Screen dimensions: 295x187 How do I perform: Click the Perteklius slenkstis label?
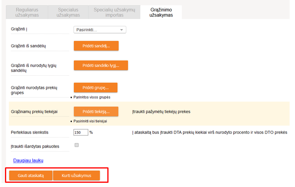click(30, 132)
